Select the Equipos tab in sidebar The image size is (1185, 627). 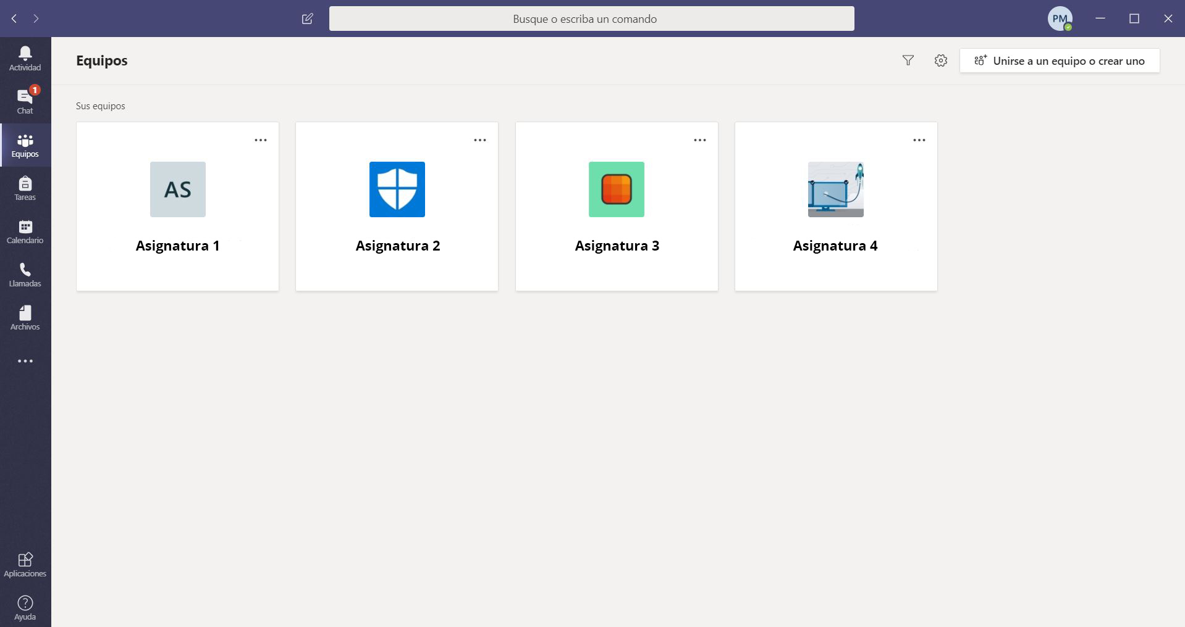pyautogui.click(x=25, y=145)
